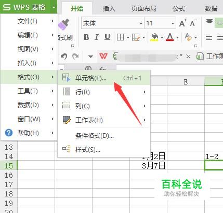Choose Conditional Formatting(D)...
Viewport: 223px width, 213px height.
tap(104, 136)
